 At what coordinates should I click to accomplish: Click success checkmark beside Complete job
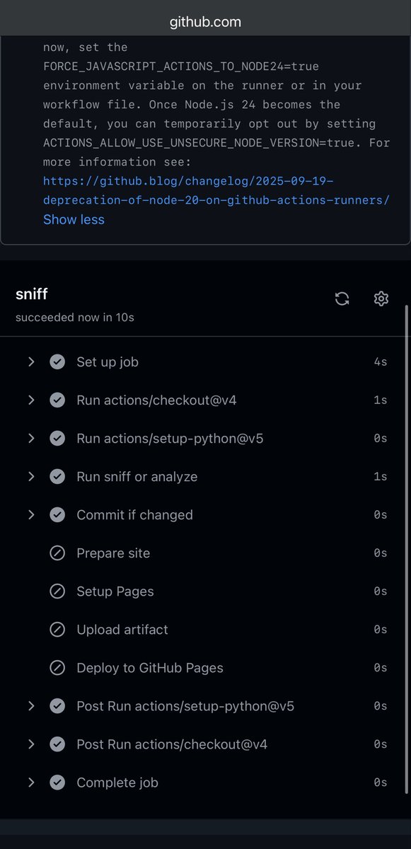pos(57,782)
